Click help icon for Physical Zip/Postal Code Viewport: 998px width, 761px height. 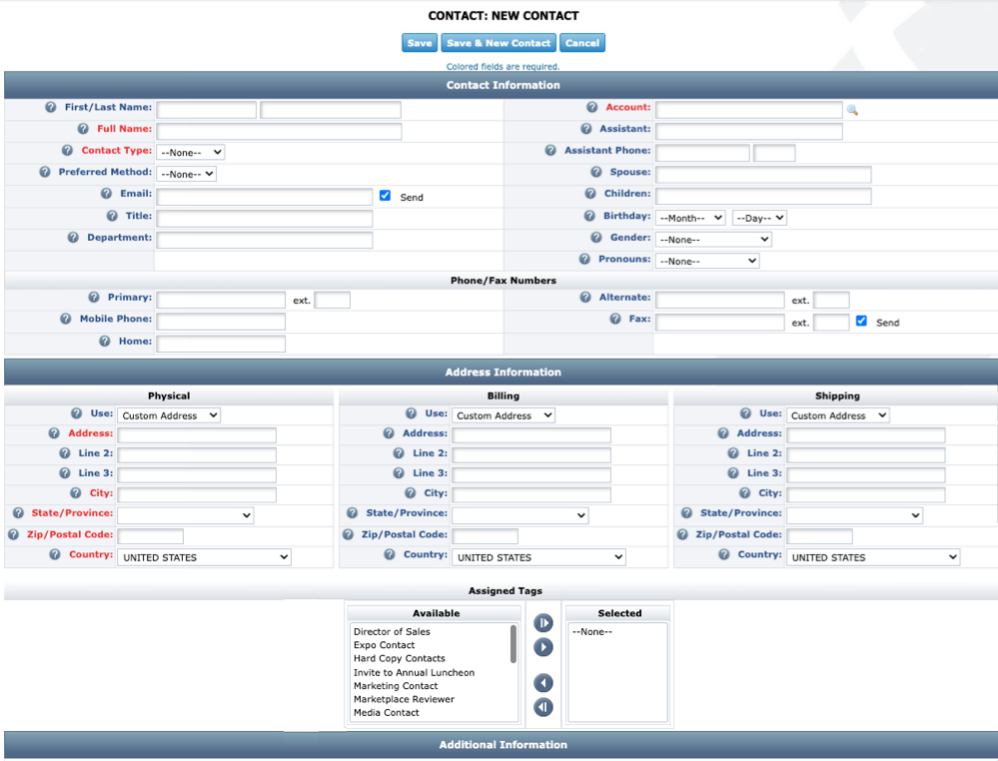tap(13, 534)
